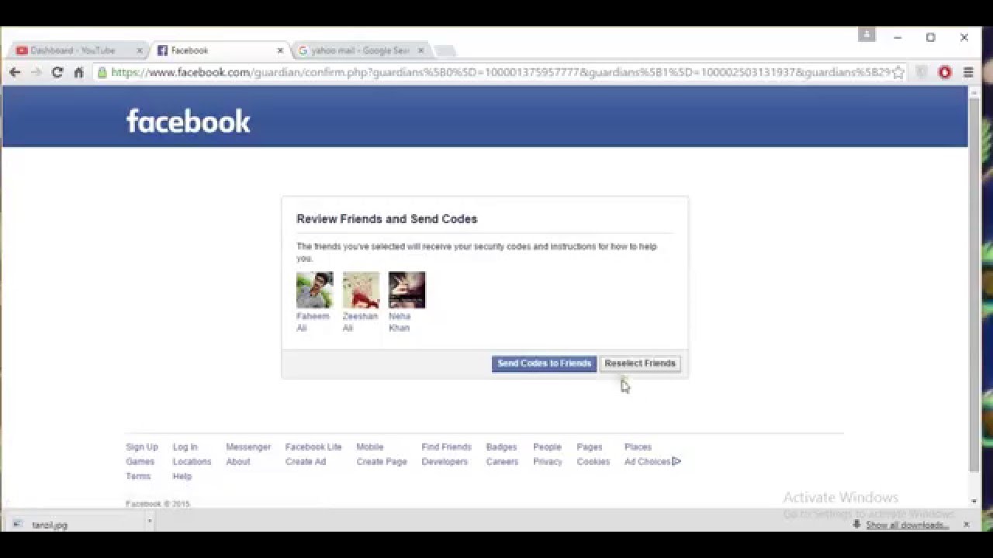Click the red Opera-style extension icon
This screenshot has height=558, width=993.
pyautogui.click(x=945, y=72)
